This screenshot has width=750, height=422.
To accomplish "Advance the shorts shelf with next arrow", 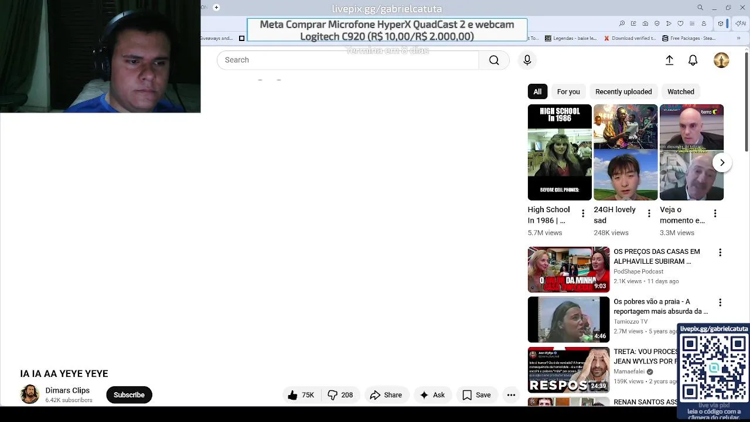I will [722, 162].
